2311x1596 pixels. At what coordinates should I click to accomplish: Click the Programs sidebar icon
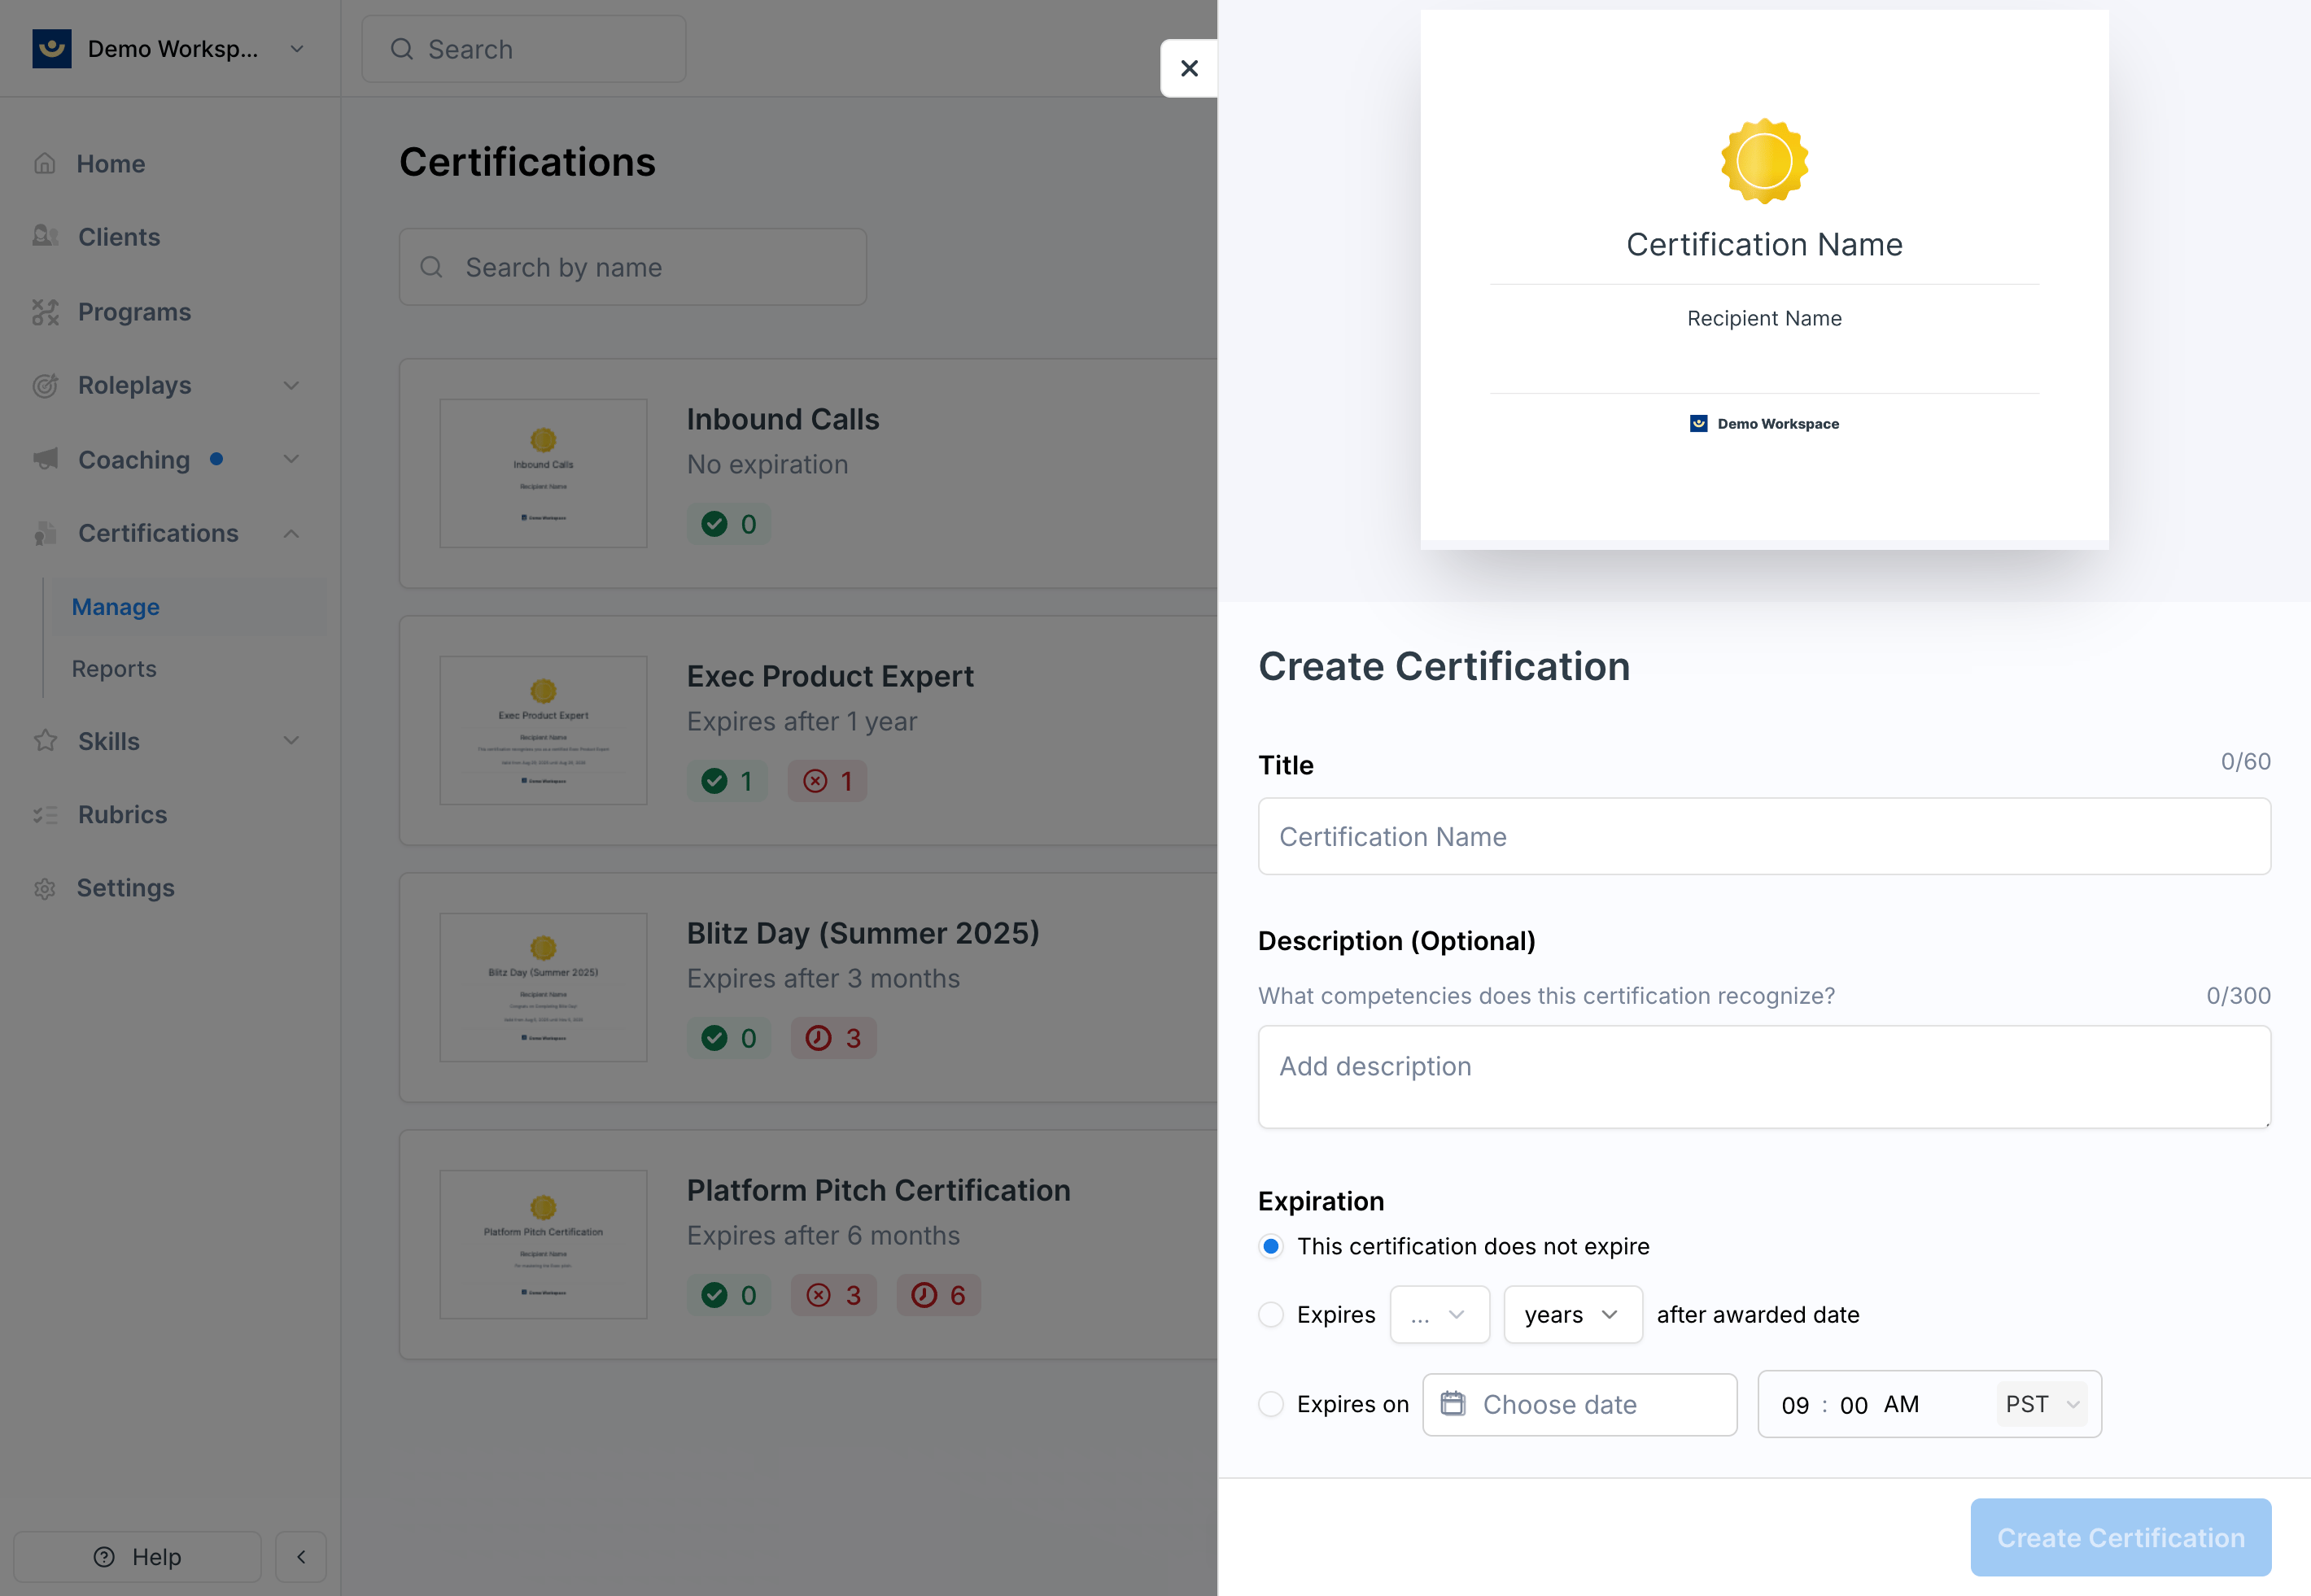(x=45, y=312)
